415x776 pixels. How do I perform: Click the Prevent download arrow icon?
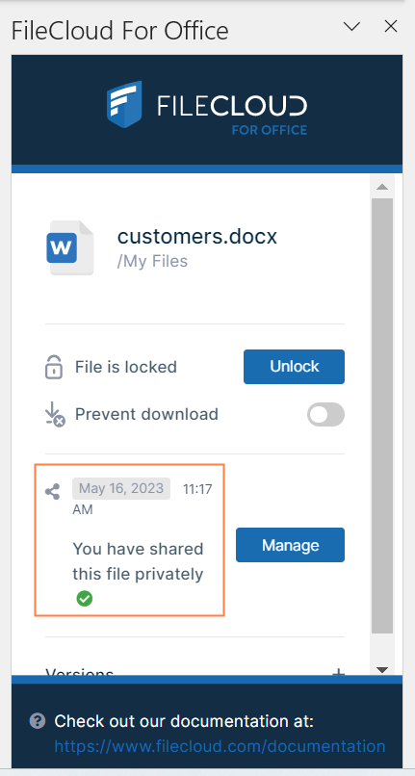click(x=55, y=414)
